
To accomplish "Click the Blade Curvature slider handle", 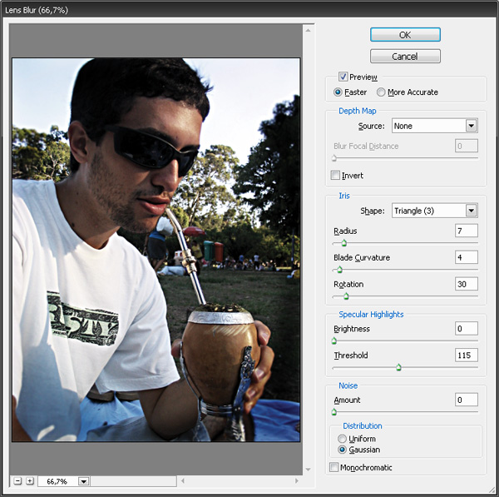I will click(x=339, y=270).
